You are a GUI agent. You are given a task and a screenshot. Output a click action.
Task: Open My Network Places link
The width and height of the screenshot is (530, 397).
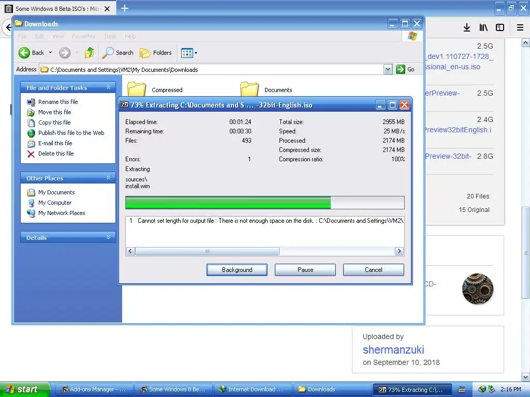click(62, 213)
